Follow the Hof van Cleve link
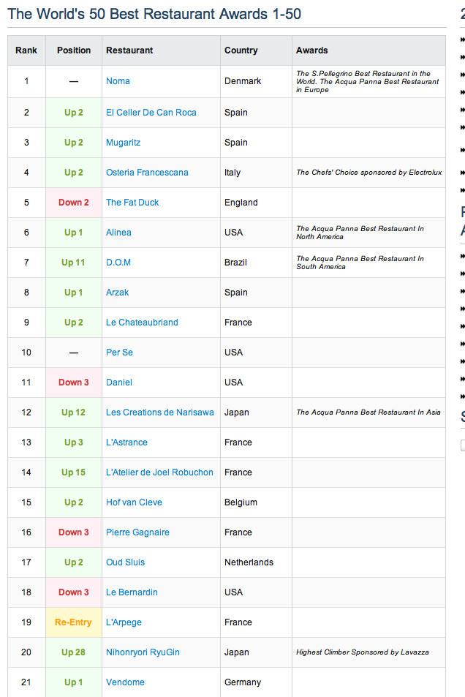 click(134, 502)
